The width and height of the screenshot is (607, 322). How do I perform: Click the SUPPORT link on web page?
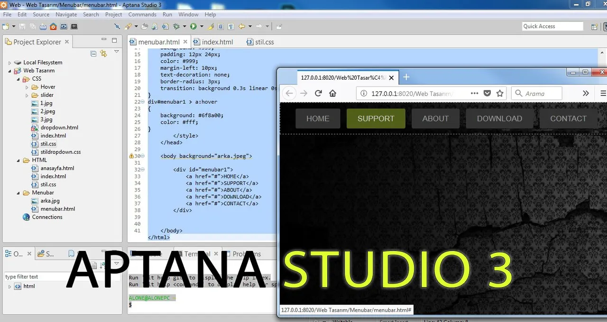click(x=376, y=119)
